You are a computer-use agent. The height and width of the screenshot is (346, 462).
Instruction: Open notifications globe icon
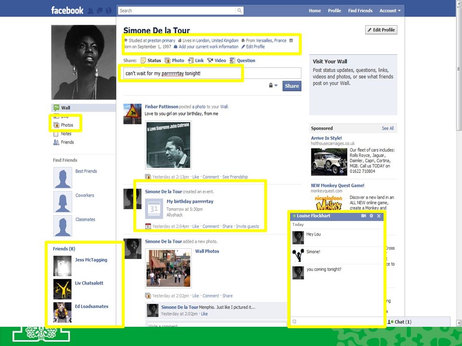[109, 11]
